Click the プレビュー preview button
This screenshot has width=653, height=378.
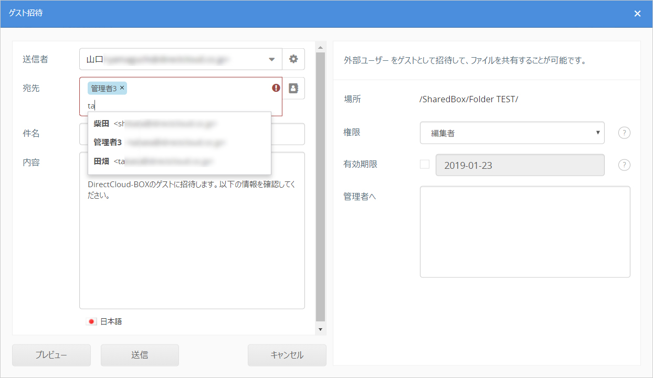tap(51, 355)
